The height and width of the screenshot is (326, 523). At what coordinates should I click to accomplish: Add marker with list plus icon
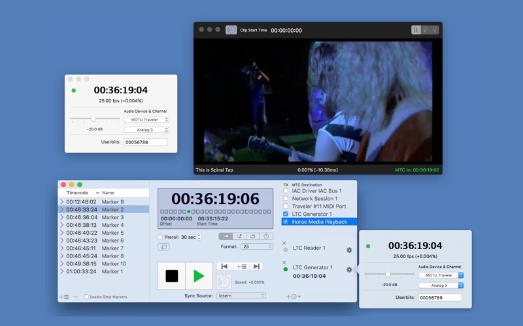point(64,297)
